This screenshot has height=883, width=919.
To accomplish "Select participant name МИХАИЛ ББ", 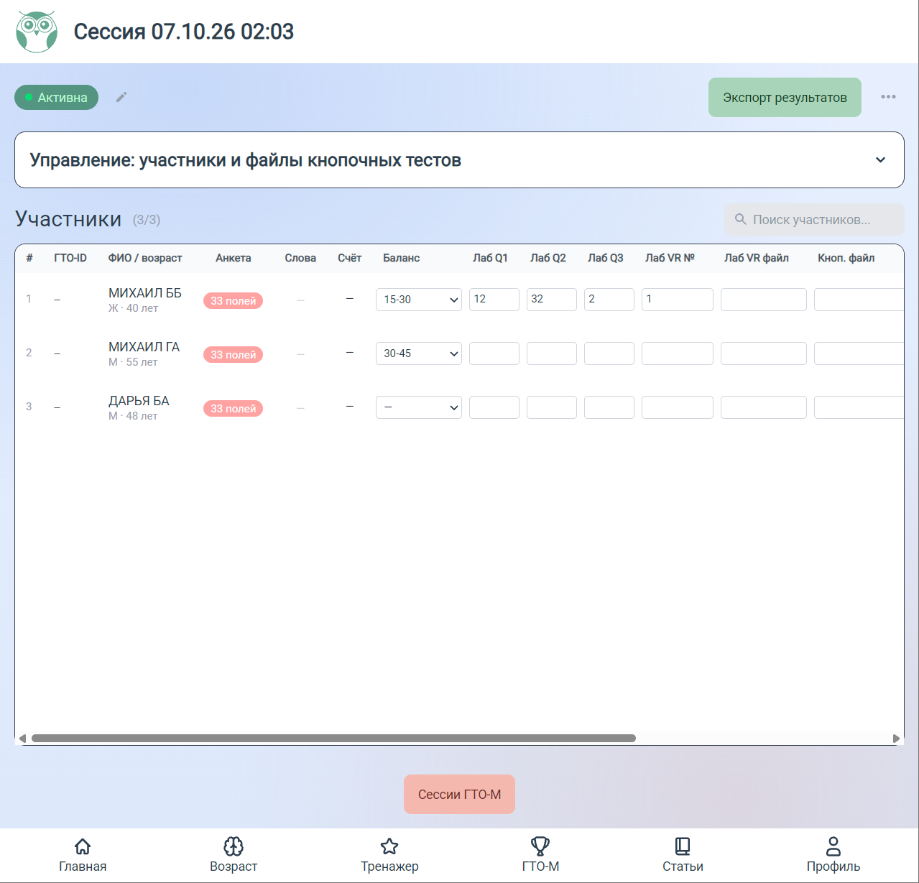I will coord(145,293).
